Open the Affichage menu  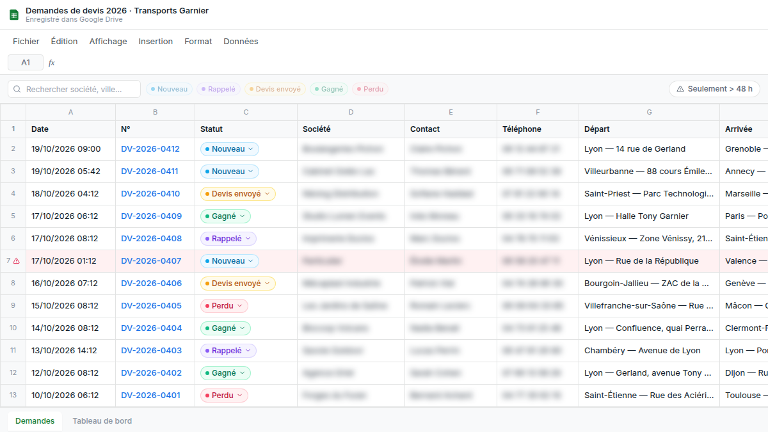108,42
